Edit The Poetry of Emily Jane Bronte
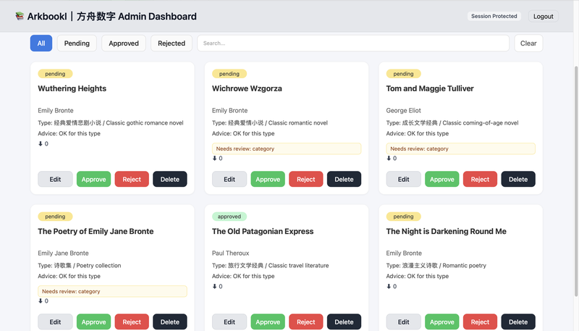This screenshot has width=579, height=331. pos(55,322)
